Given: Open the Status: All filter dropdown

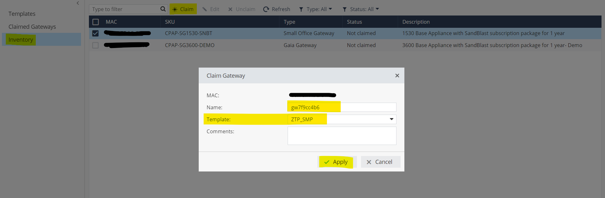Looking at the screenshot, I should pyautogui.click(x=361, y=9).
